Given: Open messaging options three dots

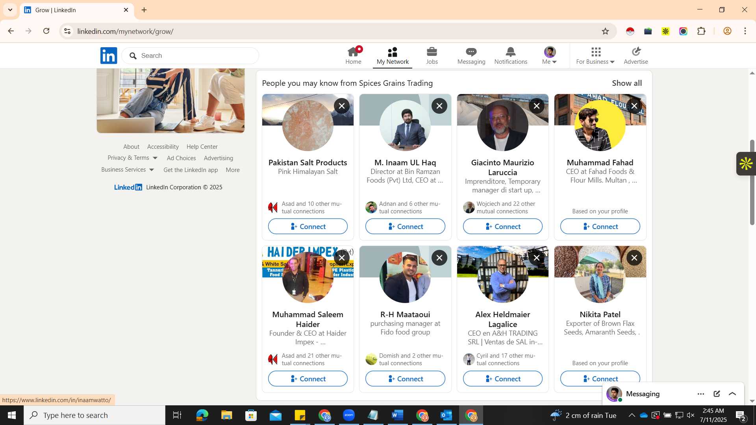Looking at the screenshot, I should click(x=701, y=394).
